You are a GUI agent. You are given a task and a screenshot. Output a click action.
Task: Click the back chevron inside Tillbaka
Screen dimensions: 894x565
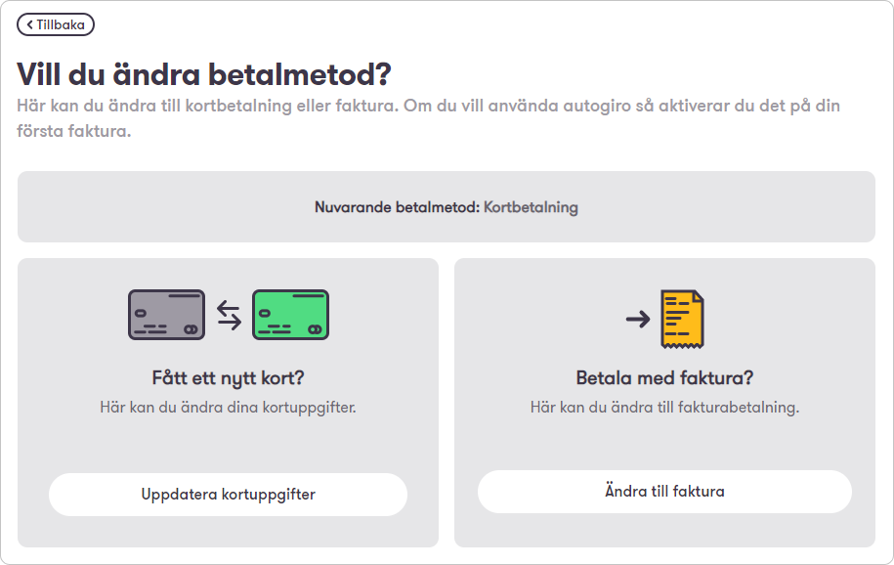30,24
